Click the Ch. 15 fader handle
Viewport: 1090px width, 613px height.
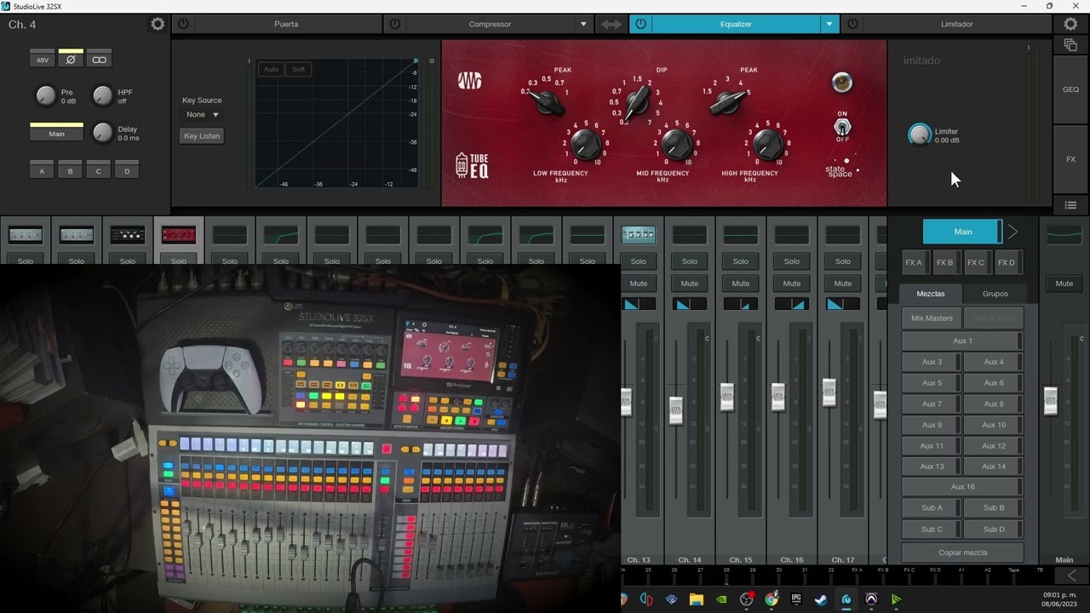coord(726,398)
